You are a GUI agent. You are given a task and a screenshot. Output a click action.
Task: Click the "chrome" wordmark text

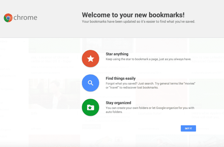click(26, 18)
